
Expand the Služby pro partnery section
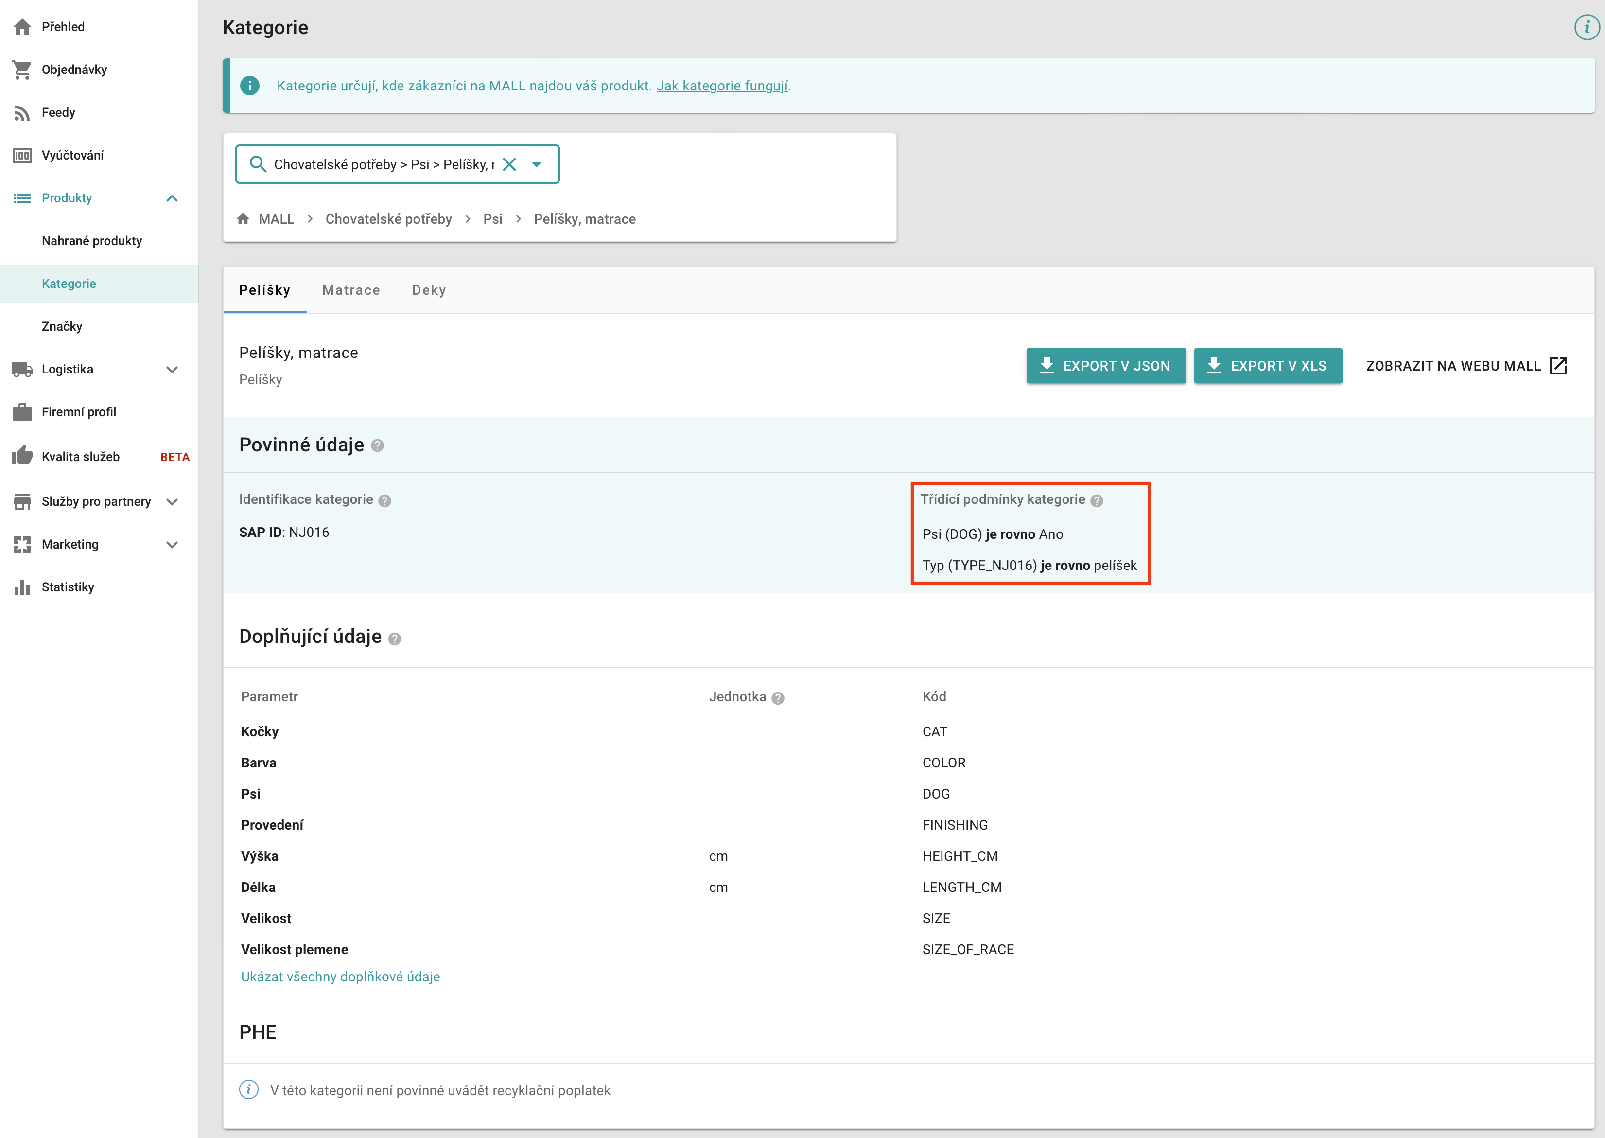tap(172, 502)
